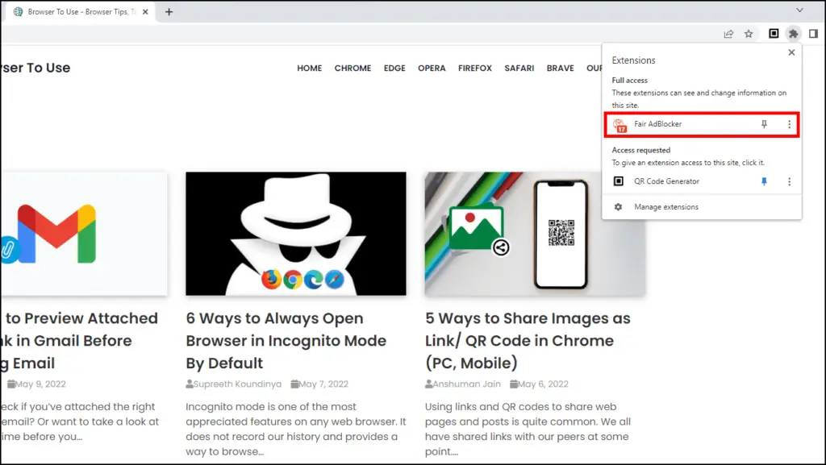Click the Fair AdBlocker extension icon
The height and width of the screenshot is (465, 826).
pyautogui.click(x=619, y=125)
